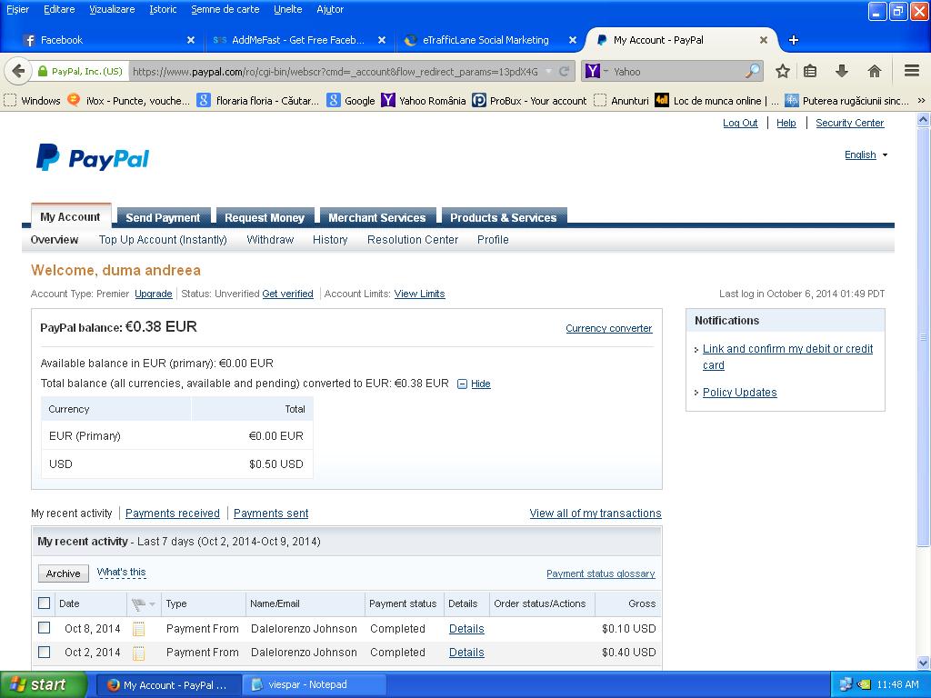Image resolution: width=931 pixels, height=698 pixels.
Task: Click the note icon for Oct 8 payment
Action: click(138, 629)
